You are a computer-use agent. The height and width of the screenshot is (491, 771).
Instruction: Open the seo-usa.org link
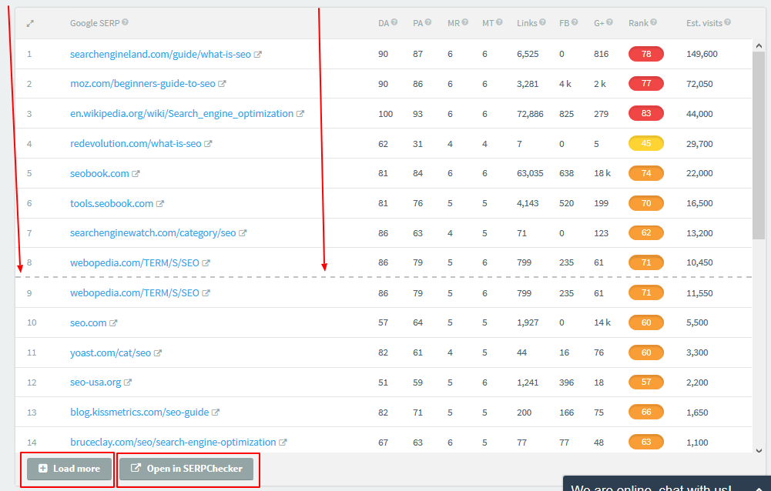coord(96,382)
